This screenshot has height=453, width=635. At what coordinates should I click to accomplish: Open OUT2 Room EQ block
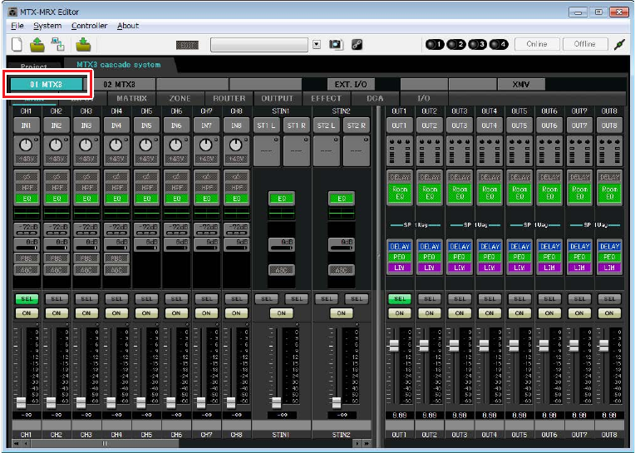pyautogui.click(x=429, y=193)
